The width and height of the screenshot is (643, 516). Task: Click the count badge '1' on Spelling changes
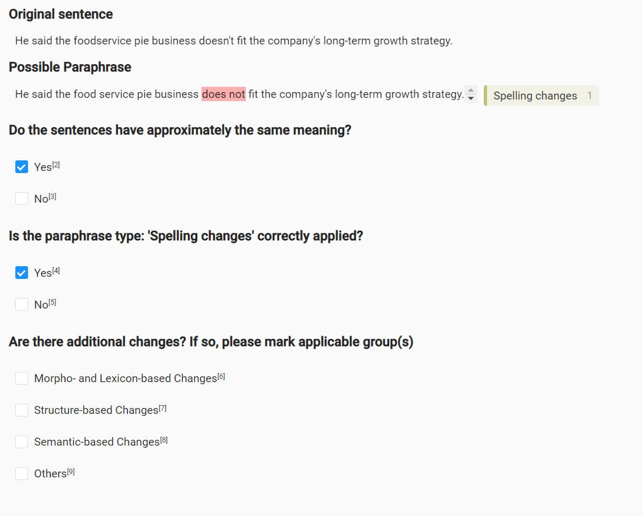coord(590,96)
